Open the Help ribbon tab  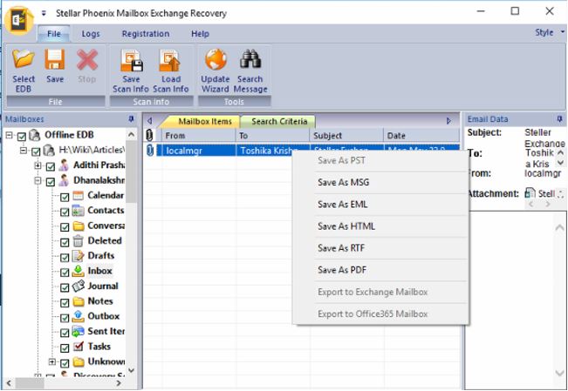point(200,34)
